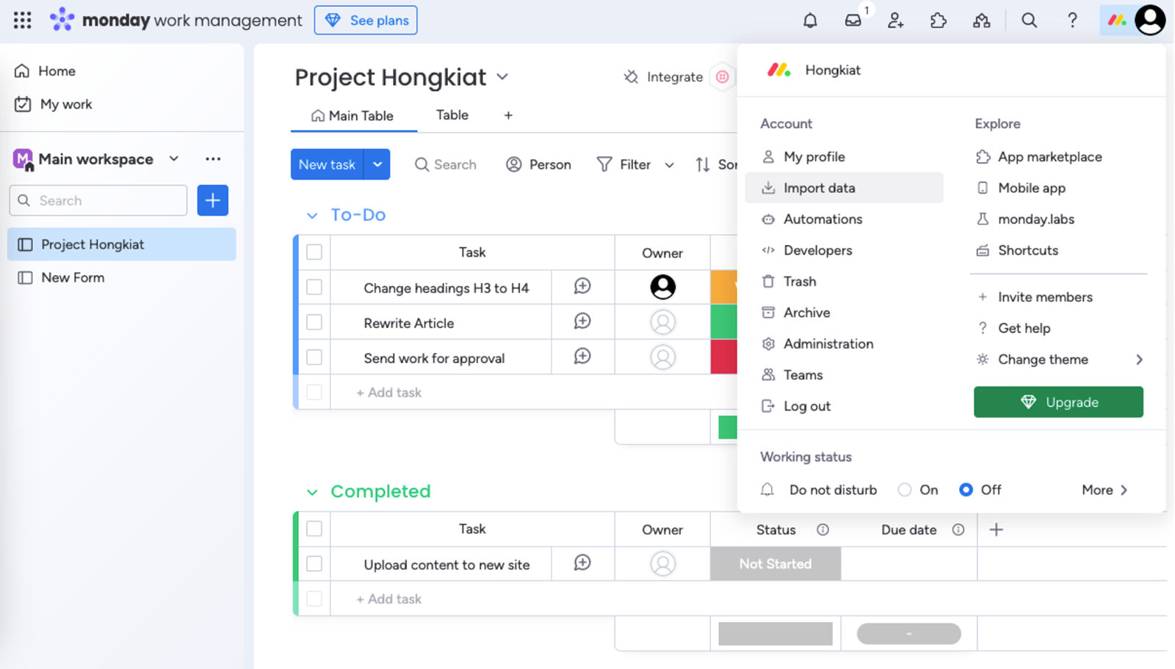Collapse the Completed group
This screenshot has height=669, width=1175.
[x=312, y=492]
